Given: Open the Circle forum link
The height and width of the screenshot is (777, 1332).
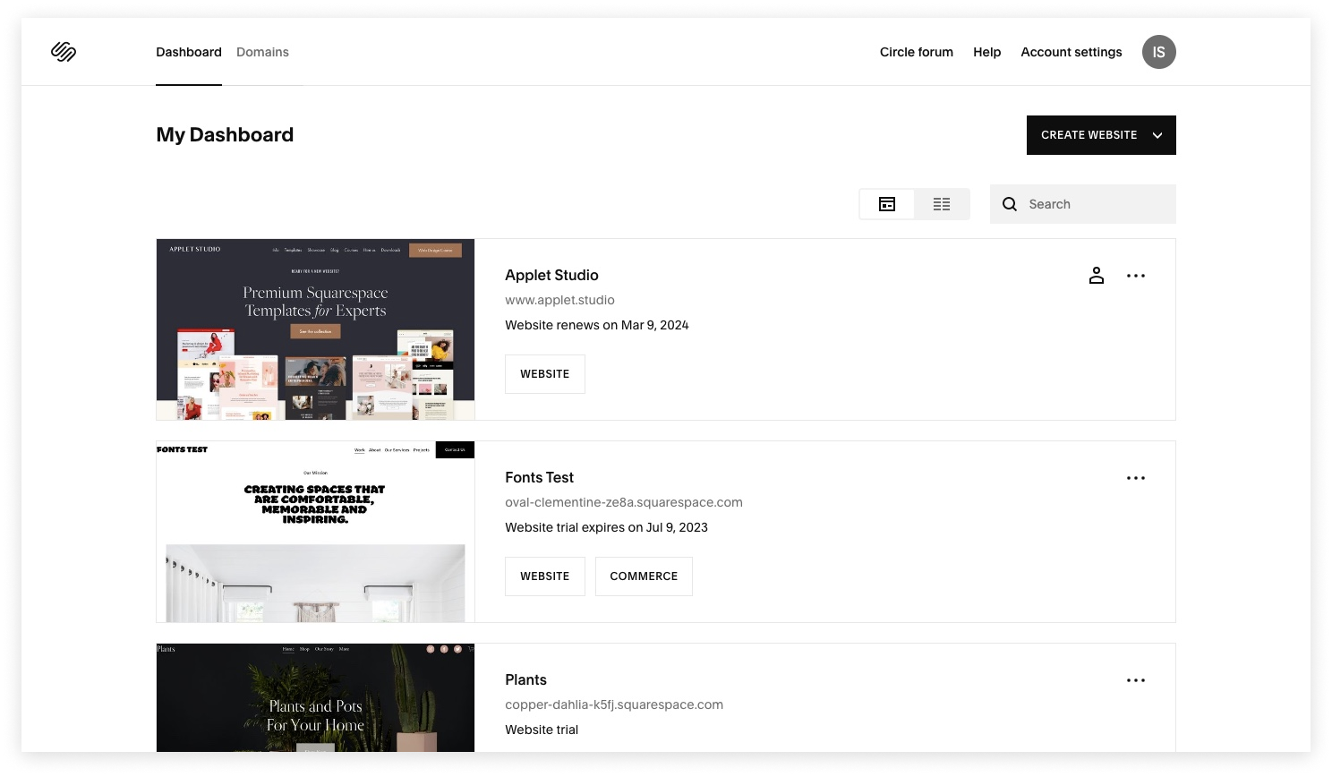Looking at the screenshot, I should [917, 52].
